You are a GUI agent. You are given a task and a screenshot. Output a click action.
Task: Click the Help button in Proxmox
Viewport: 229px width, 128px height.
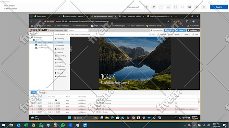pos(195,35)
